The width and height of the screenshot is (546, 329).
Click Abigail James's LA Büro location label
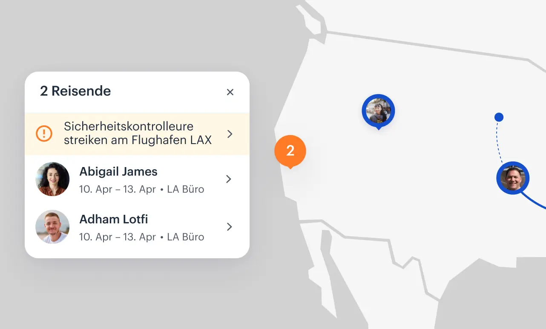186,189
